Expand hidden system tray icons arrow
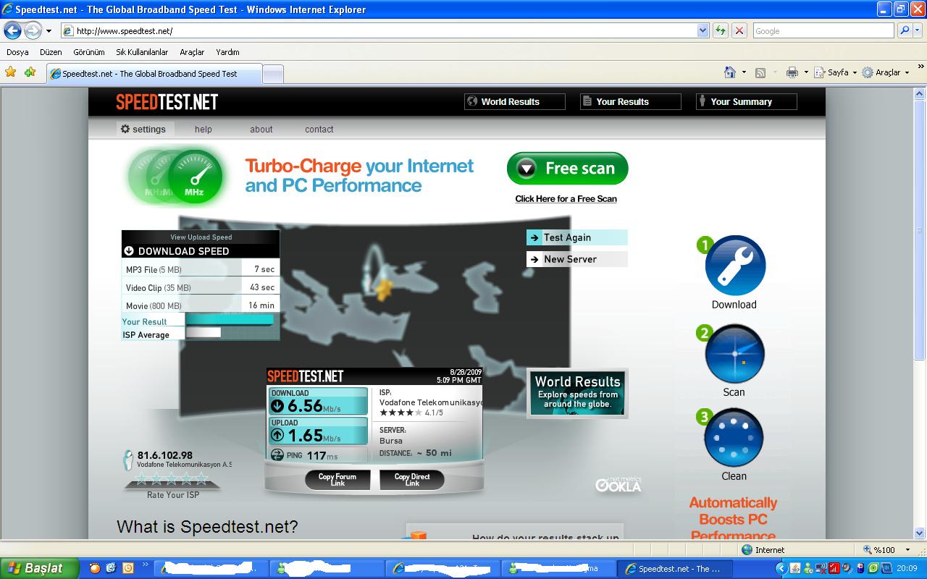The image size is (927, 579). [x=781, y=569]
